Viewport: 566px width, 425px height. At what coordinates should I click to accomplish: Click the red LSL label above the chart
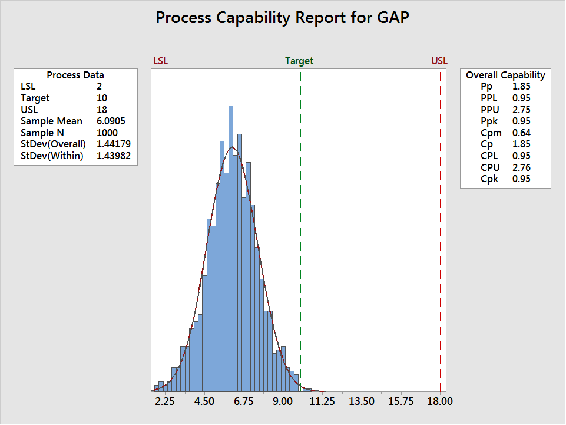click(x=161, y=61)
